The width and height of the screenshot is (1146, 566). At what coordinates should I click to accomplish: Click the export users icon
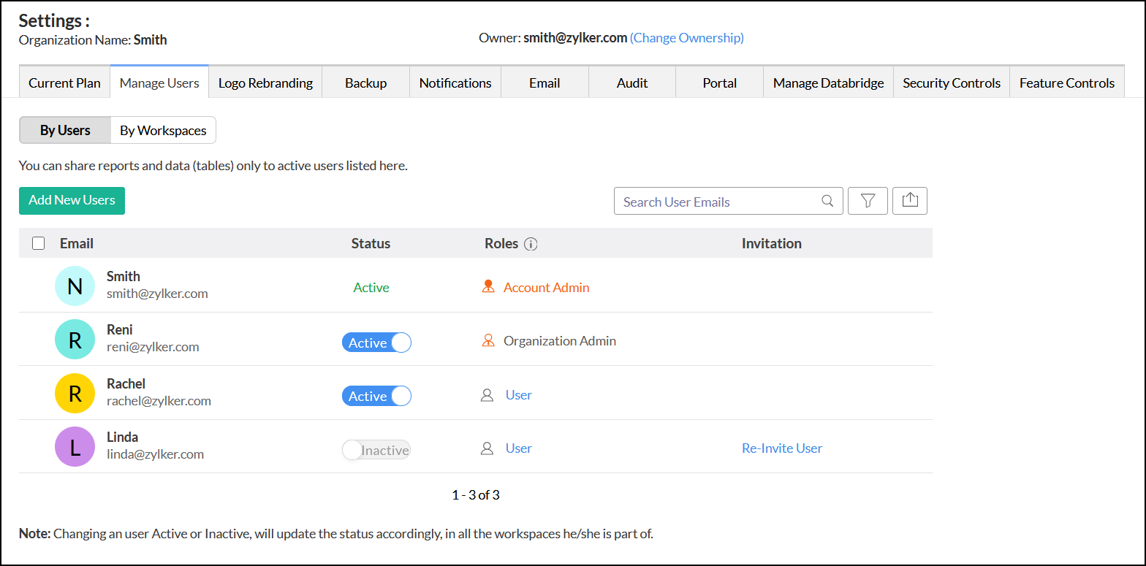coord(910,201)
